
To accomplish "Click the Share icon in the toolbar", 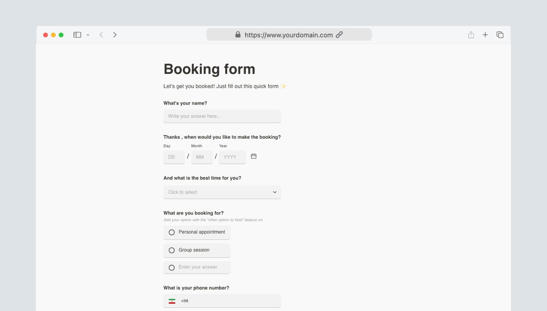I will pyautogui.click(x=471, y=35).
